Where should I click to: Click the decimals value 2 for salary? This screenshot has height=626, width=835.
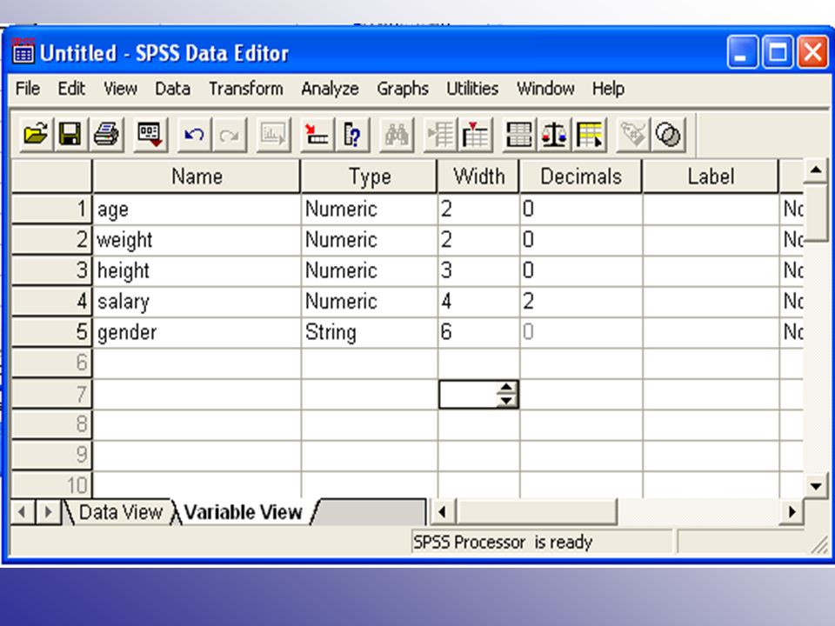(581, 302)
